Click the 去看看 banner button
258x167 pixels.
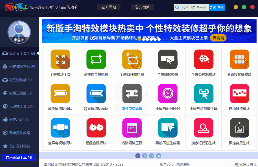218,38
